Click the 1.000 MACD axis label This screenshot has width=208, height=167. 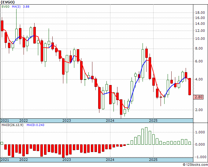[x=200, y=132]
